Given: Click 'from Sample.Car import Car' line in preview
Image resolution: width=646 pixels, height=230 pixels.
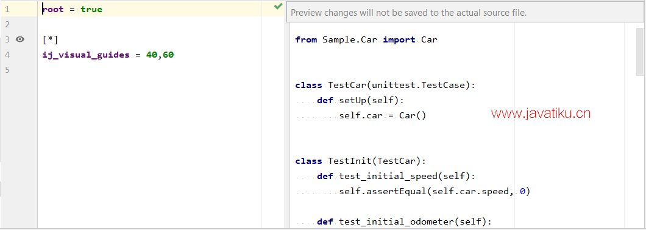Looking at the screenshot, I should [x=366, y=40].
